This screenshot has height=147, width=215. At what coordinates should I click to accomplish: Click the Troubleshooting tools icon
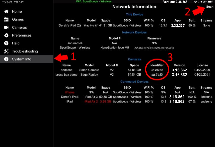[x=6, y=51]
